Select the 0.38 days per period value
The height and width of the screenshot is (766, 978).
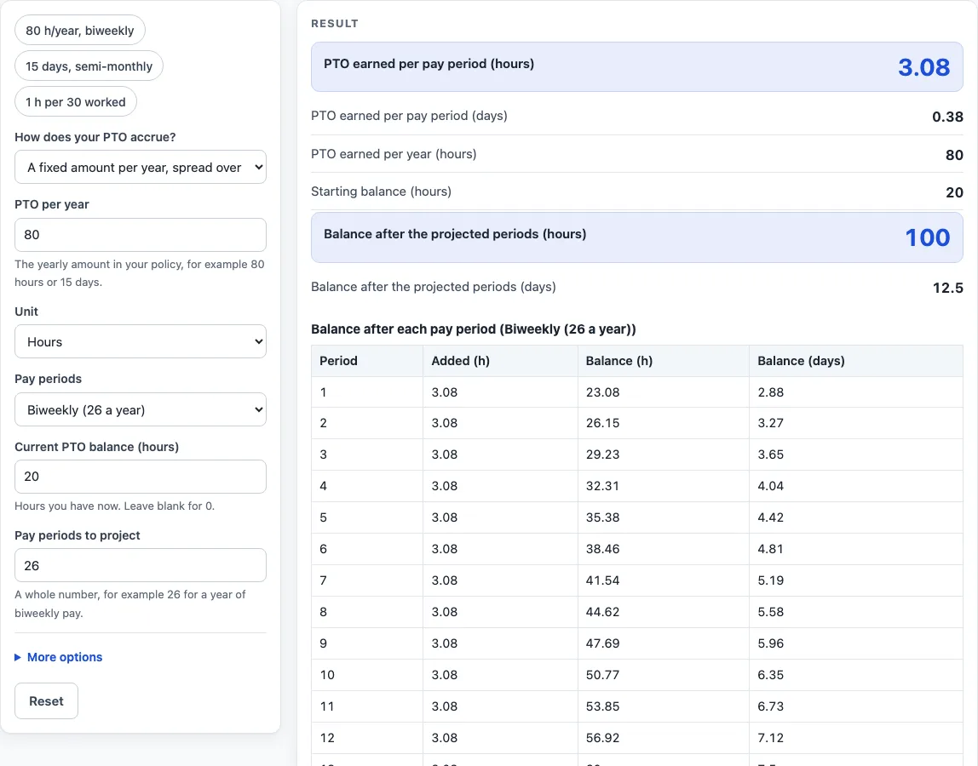pyautogui.click(x=947, y=117)
